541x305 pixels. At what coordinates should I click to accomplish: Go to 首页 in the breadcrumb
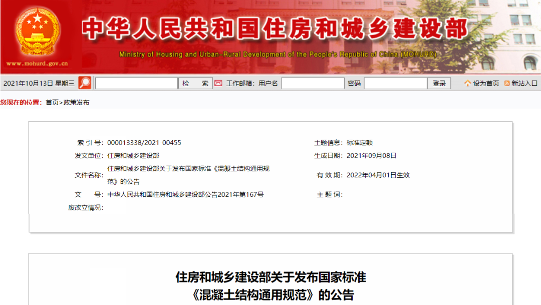pos(52,102)
